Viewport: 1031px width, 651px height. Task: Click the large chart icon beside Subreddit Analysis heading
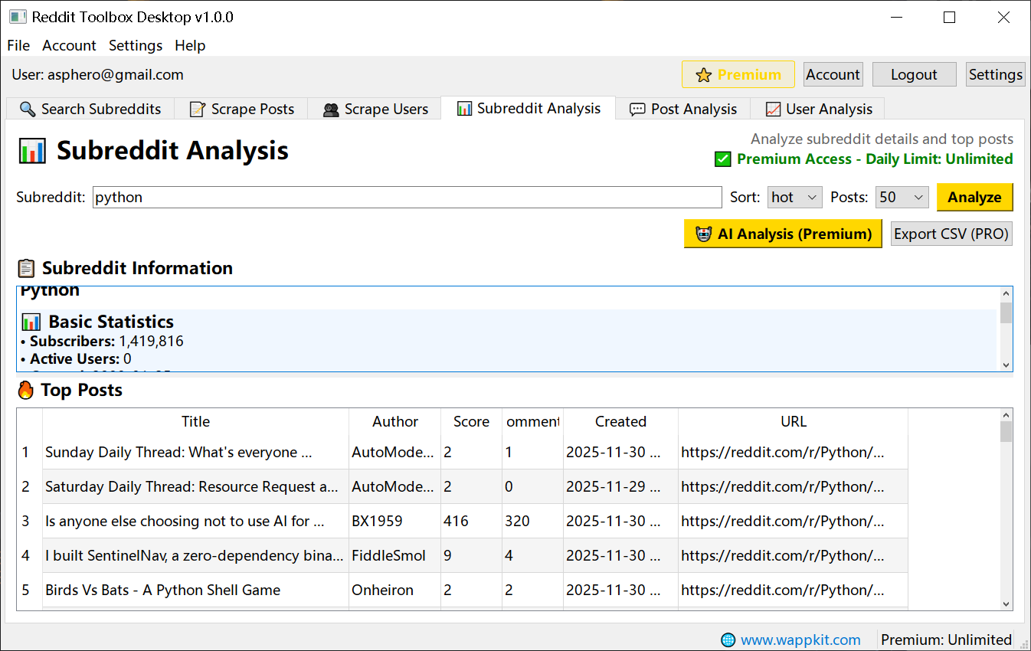[x=32, y=151]
